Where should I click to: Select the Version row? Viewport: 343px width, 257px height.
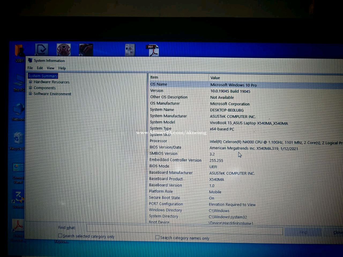pos(246,91)
